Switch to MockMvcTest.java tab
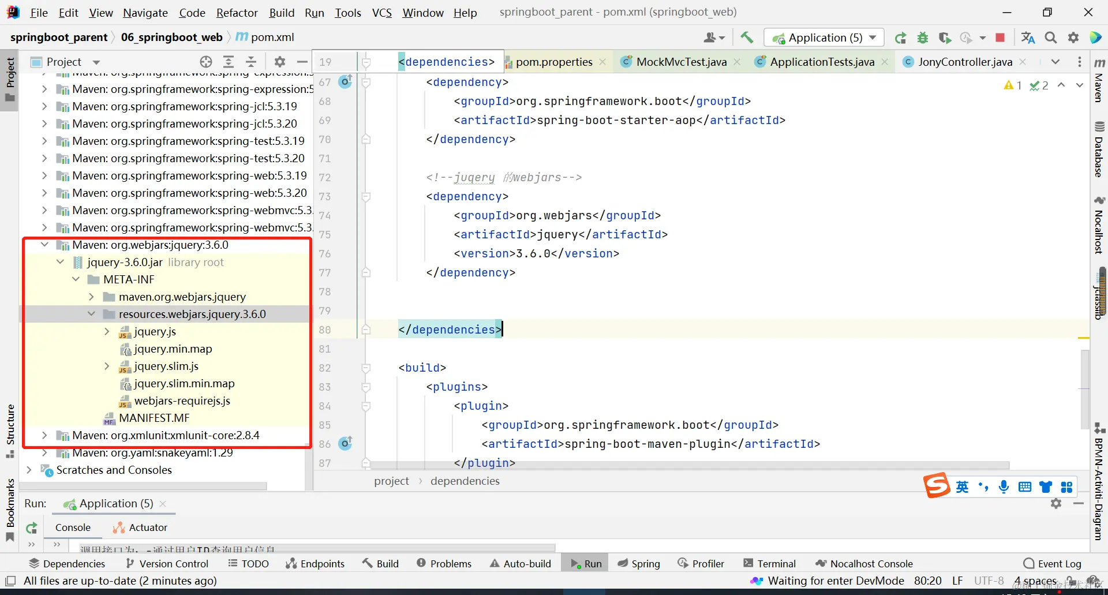 pos(681,62)
